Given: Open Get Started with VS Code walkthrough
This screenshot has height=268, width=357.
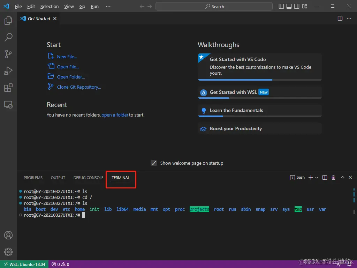Looking at the screenshot, I should point(260,67).
